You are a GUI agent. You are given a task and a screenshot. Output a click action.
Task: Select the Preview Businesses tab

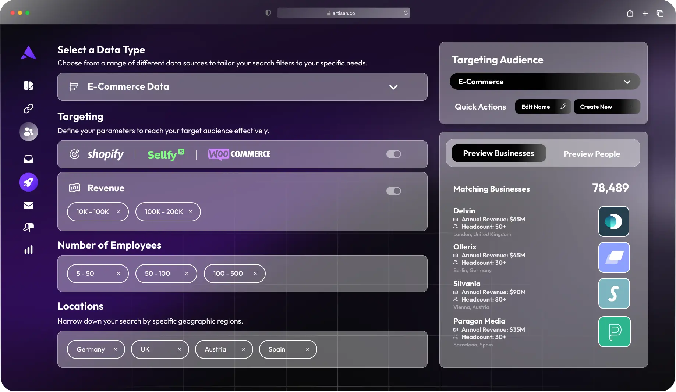point(498,153)
